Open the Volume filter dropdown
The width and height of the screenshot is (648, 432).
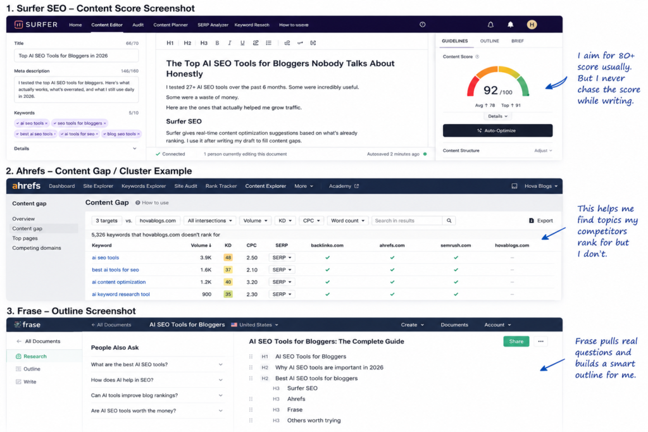pyautogui.click(x=255, y=221)
